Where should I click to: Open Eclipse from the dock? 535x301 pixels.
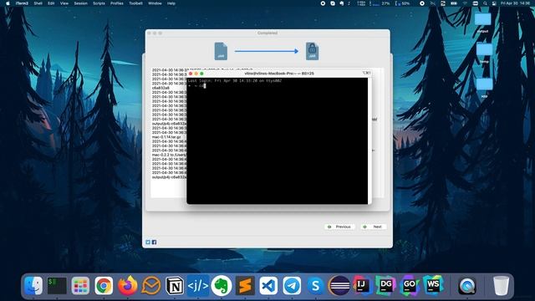pos(339,285)
